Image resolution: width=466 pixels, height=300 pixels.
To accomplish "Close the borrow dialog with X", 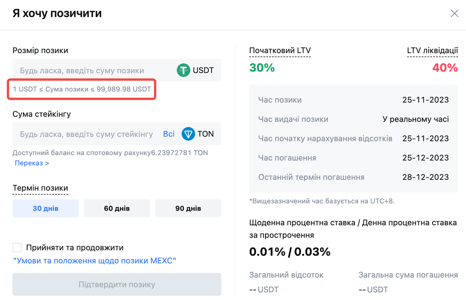I will [x=454, y=14].
